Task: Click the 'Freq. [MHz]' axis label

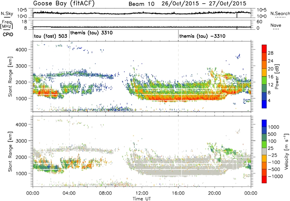Action: (x=7, y=24)
